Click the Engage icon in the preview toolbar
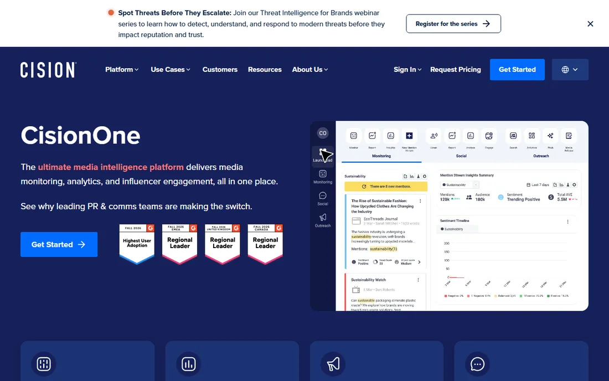This screenshot has width=609, height=381. point(489,136)
